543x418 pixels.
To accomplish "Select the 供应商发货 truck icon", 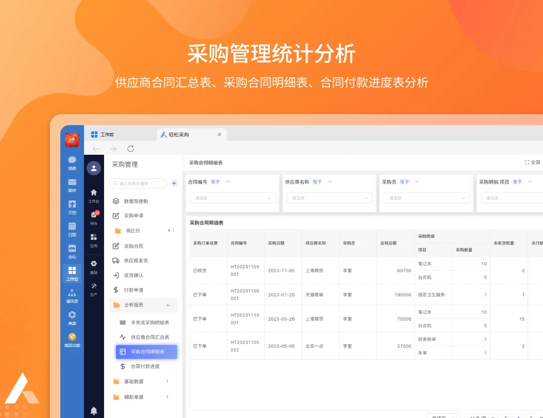I will tap(116, 260).
